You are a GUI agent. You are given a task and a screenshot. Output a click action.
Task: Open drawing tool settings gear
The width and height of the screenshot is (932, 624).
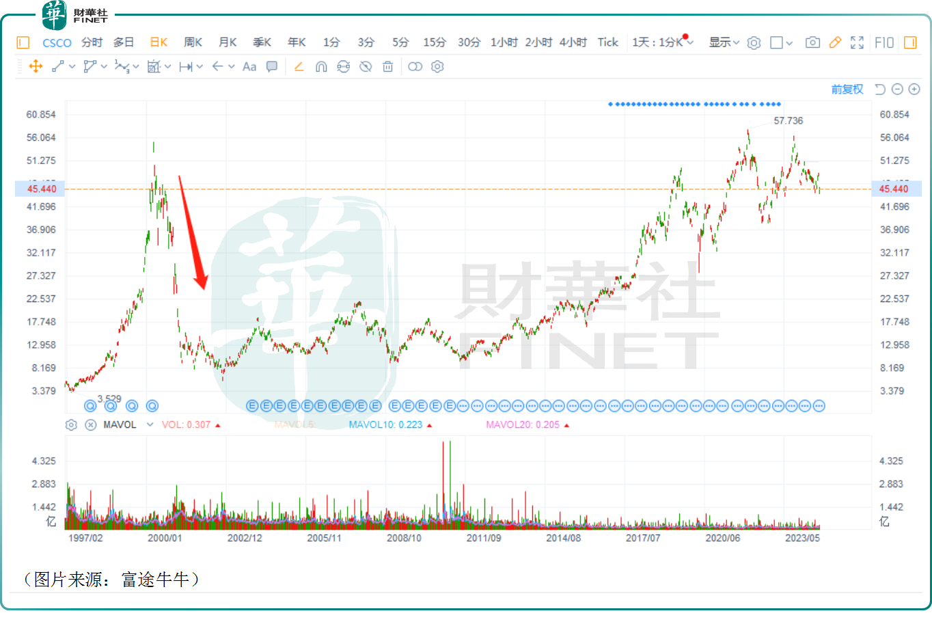pyautogui.click(x=438, y=66)
